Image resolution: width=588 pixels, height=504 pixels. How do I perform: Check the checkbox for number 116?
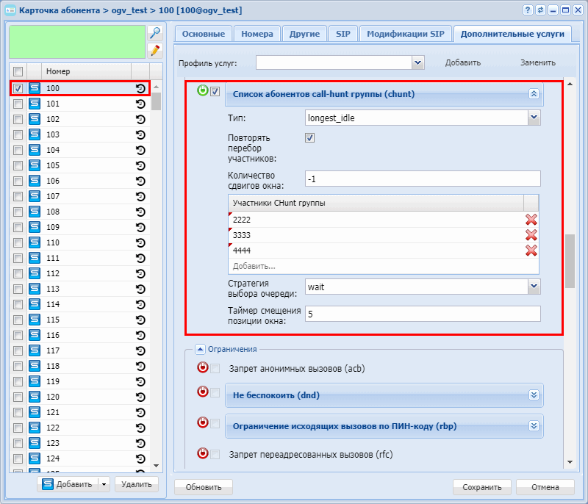click(18, 335)
